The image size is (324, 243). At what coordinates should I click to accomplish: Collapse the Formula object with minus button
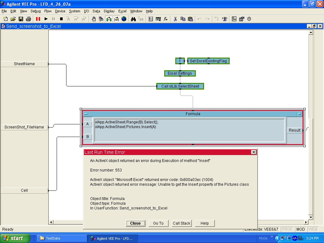click(x=86, y=114)
